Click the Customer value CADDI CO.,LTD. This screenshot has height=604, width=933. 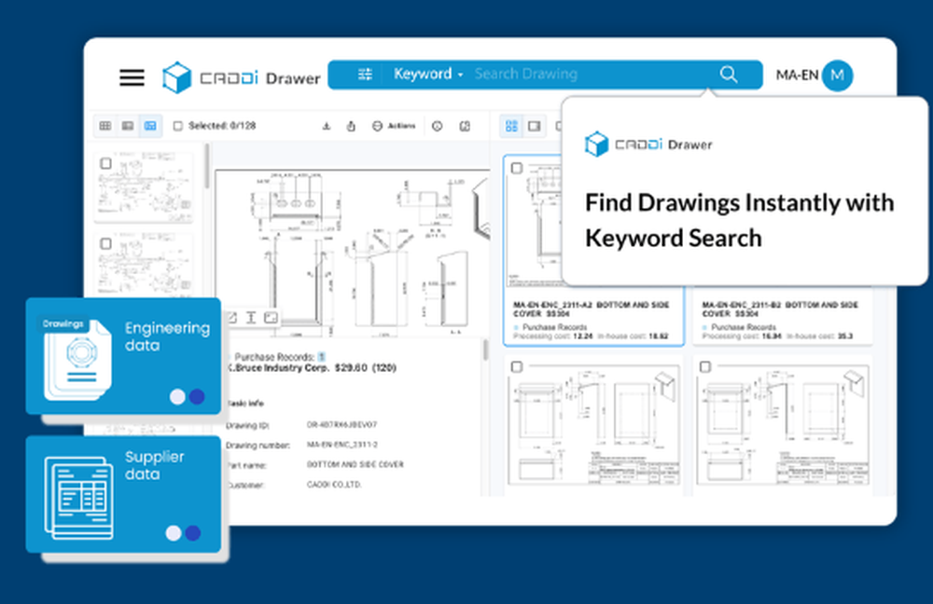[x=334, y=485]
